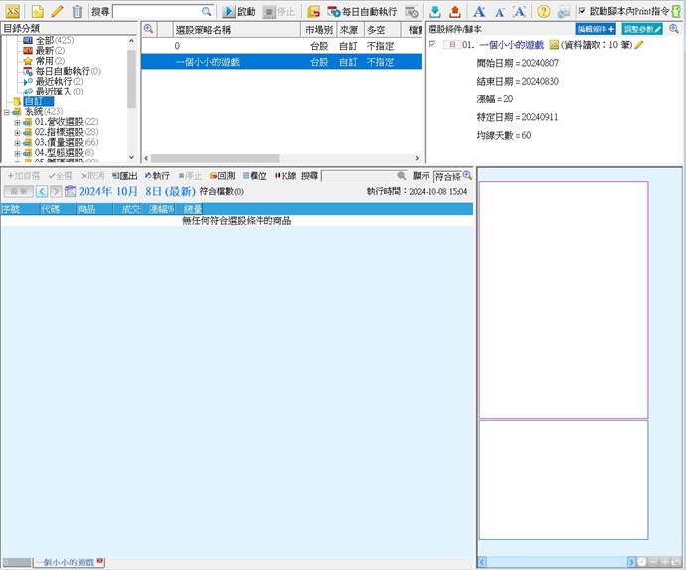Uncheck condition 01 一個小小的遊戲 checkbox

pyautogui.click(x=431, y=45)
